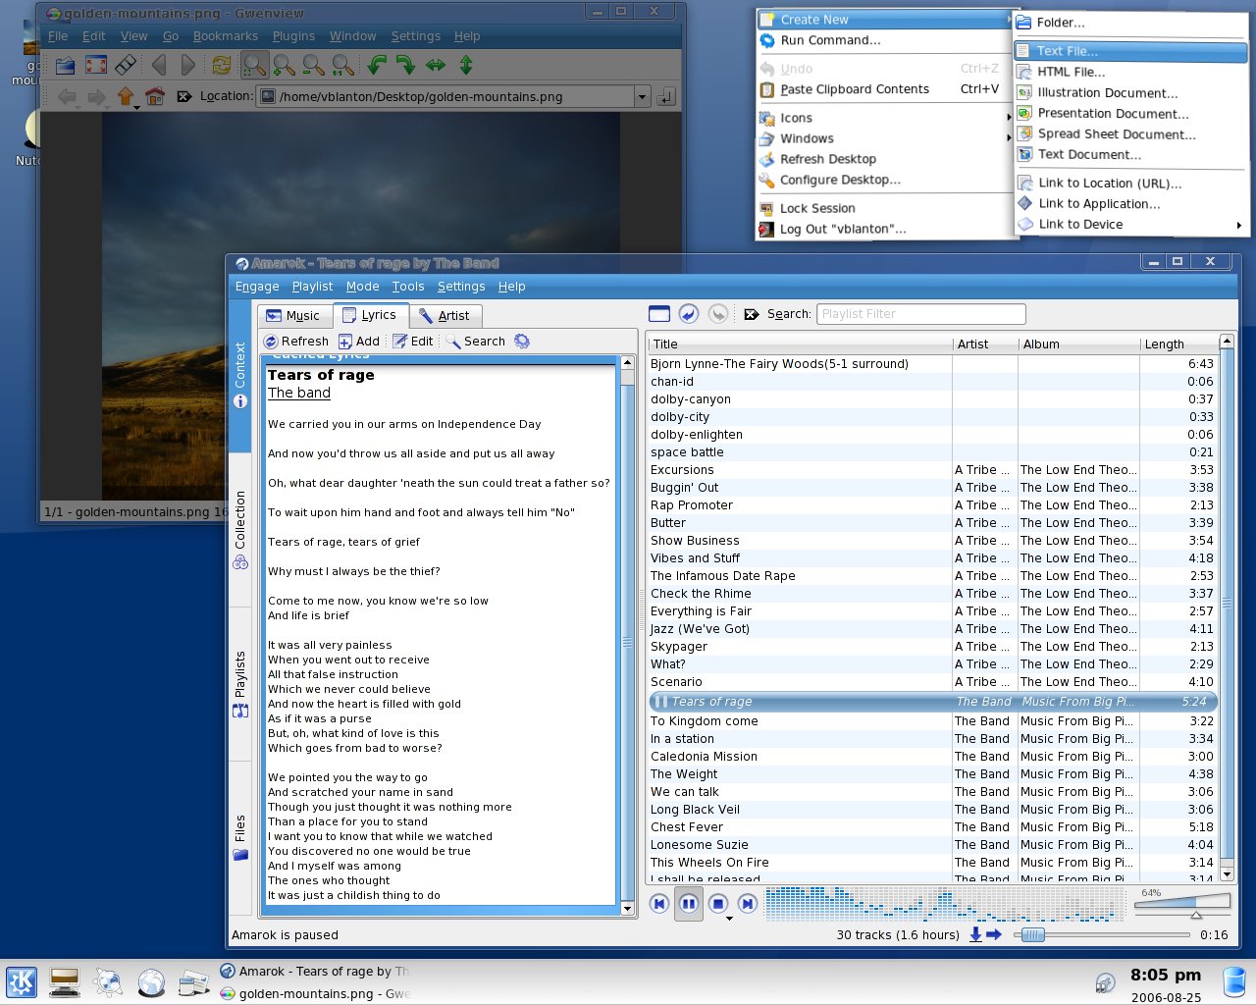Click the Gwenview home folder icon
The image size is (1256, 1005).
(154, 96)
